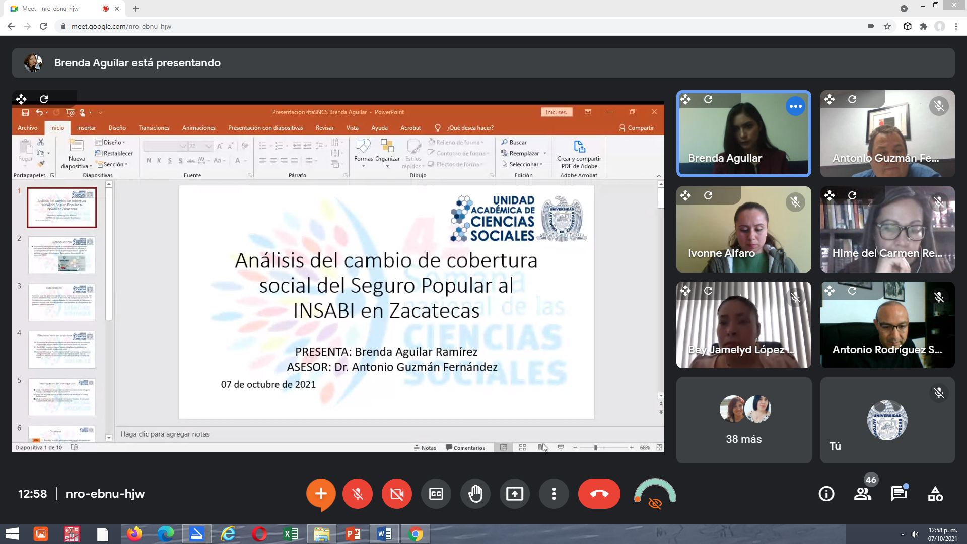Open Firefox from the taskbar
The height and width of the screenshot is (544, 967).
pyautogui.click(x=134, y=534)
